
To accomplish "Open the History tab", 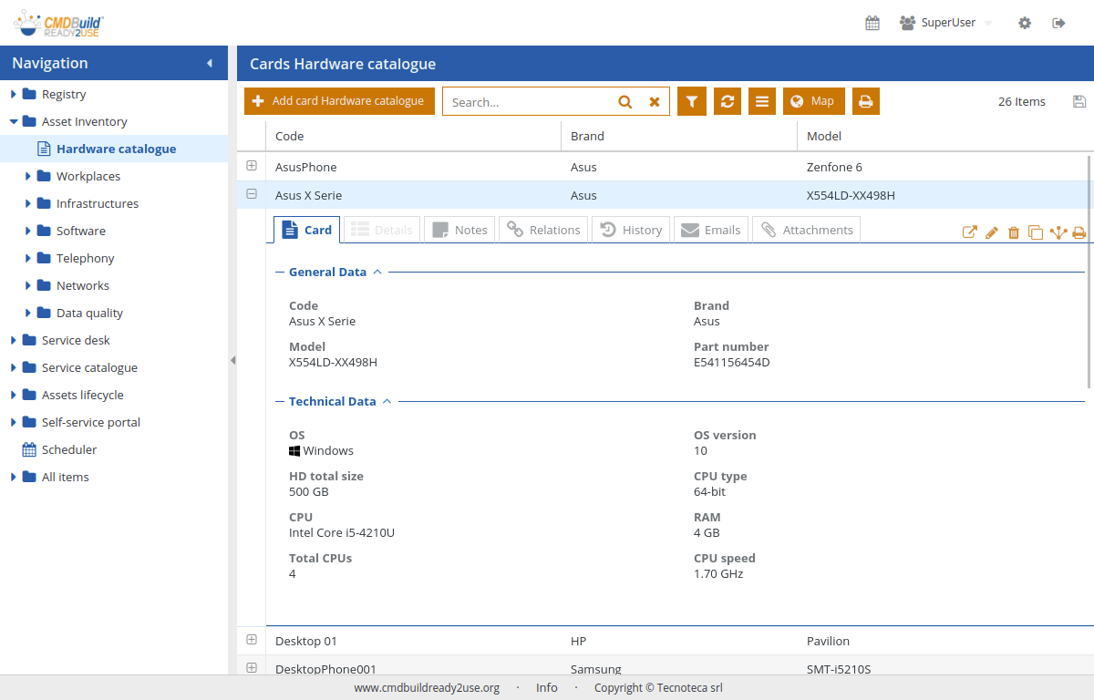I will tap(631, 230).
